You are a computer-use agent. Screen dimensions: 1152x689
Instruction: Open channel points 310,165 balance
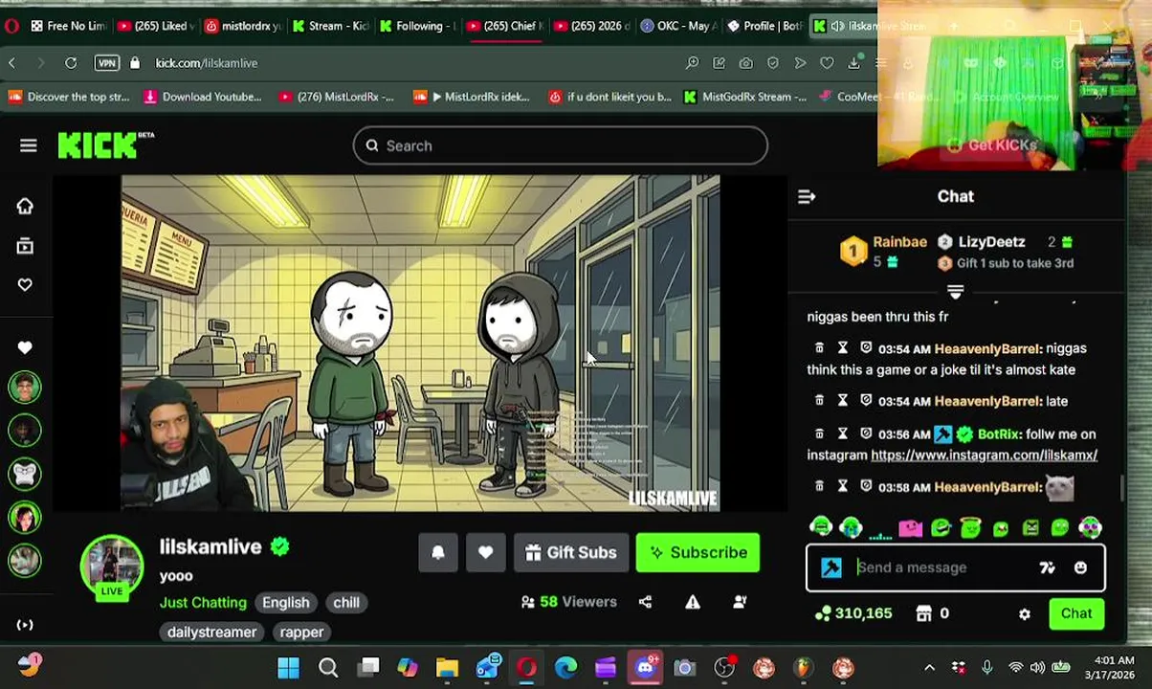[853, 613]
